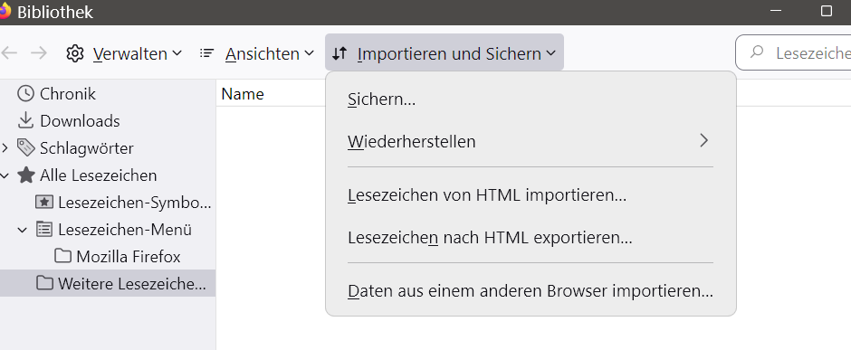Close the Importieren und Sichern menu button

[444, 52]
